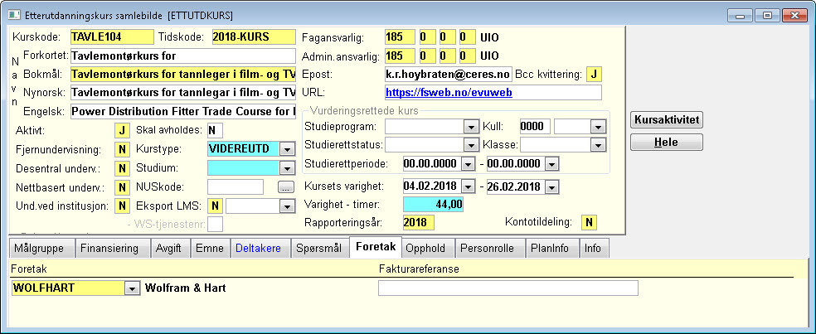
Task: Select the Foretak tab
Action: tap(376, 247)
